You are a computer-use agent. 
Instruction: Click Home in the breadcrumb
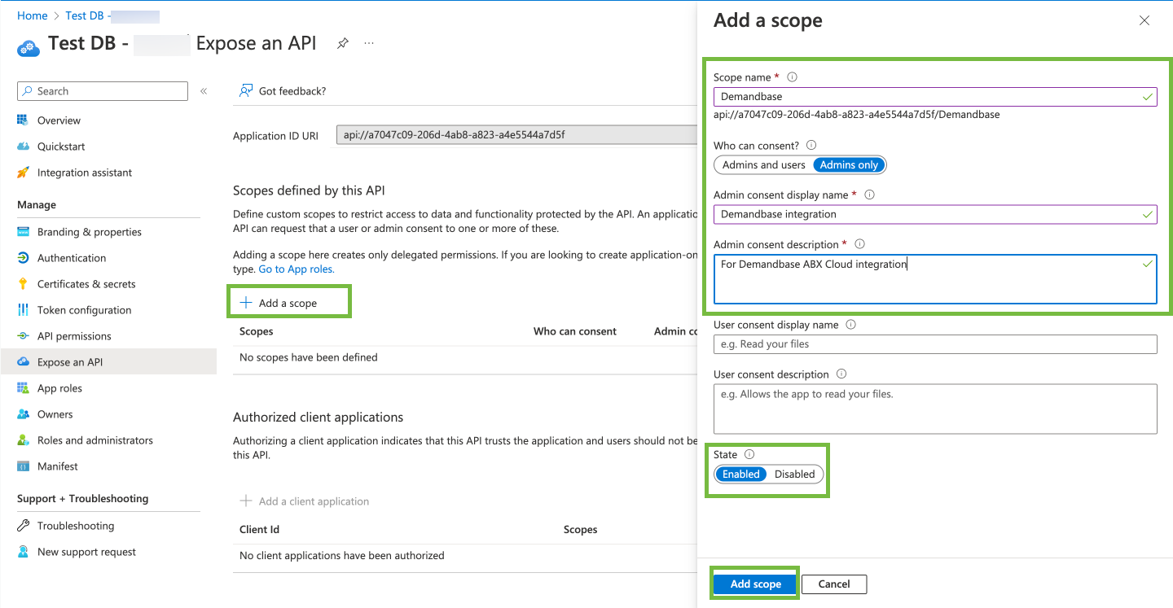32,15
